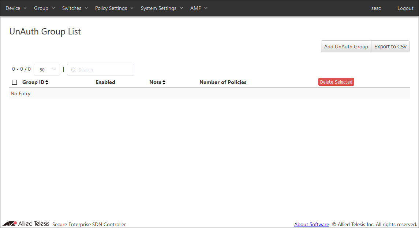
Task: Expand the Policy Settings dropdown menu
Action: point(114,8)
